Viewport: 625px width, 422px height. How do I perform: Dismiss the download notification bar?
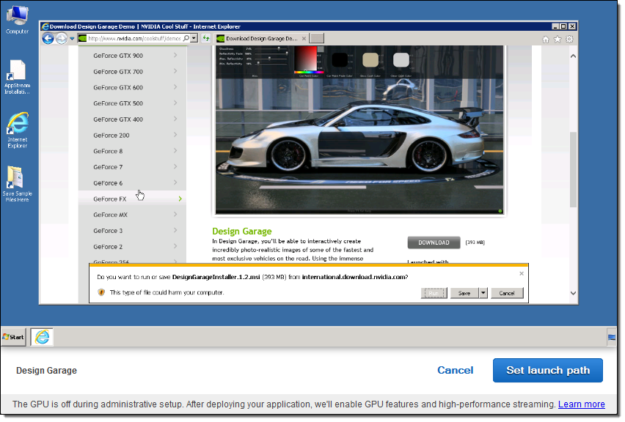522,273
